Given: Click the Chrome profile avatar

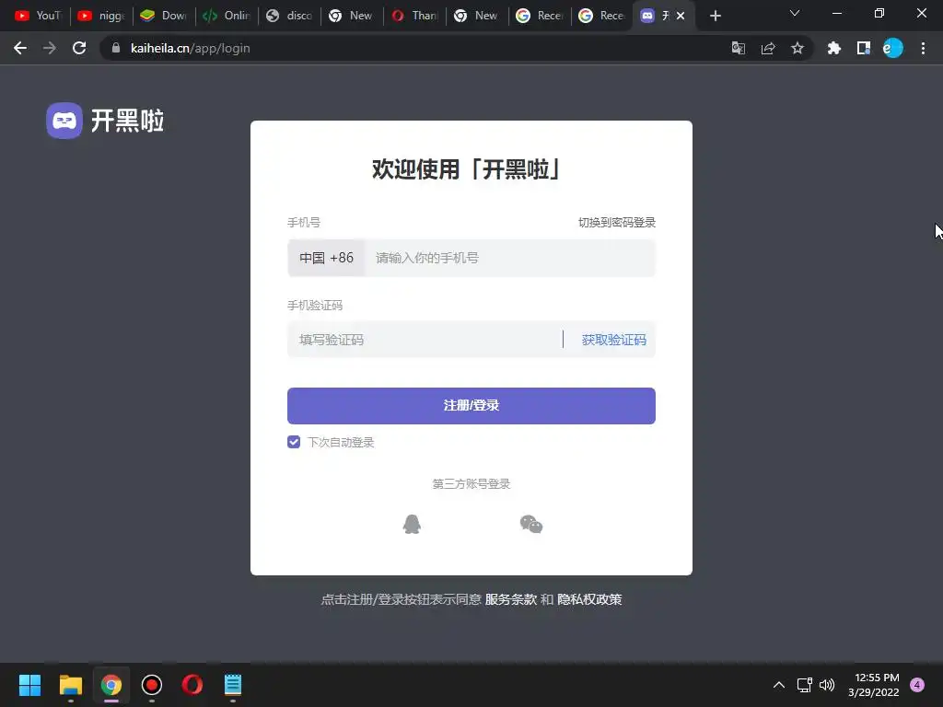Looking at the screenshot, I should click(x=893, y=48).
